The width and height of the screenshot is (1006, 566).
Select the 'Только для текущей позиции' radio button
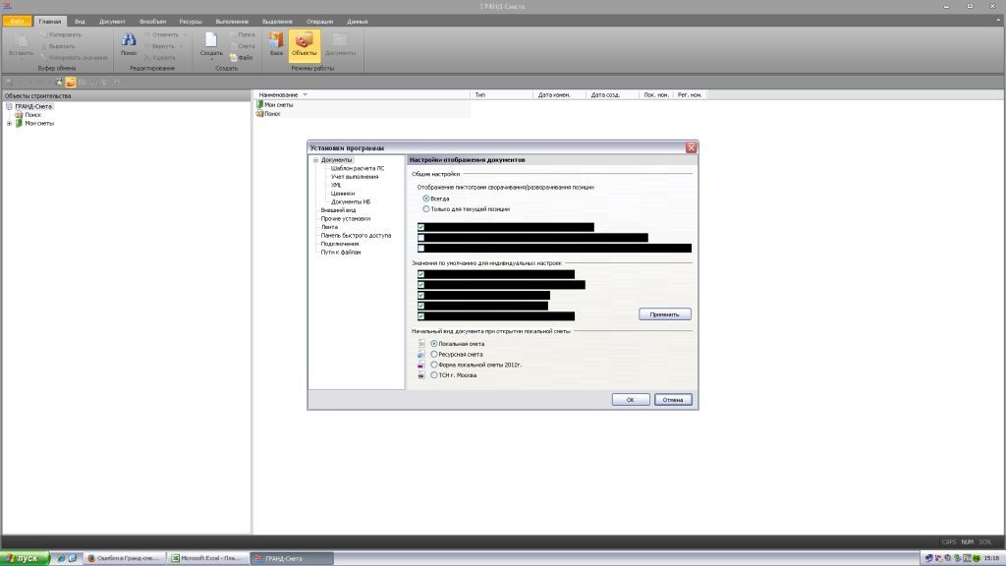426,209
